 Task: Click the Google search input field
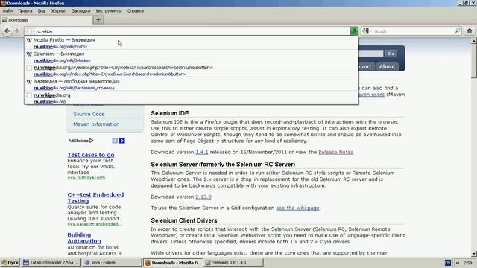point(412,31)
